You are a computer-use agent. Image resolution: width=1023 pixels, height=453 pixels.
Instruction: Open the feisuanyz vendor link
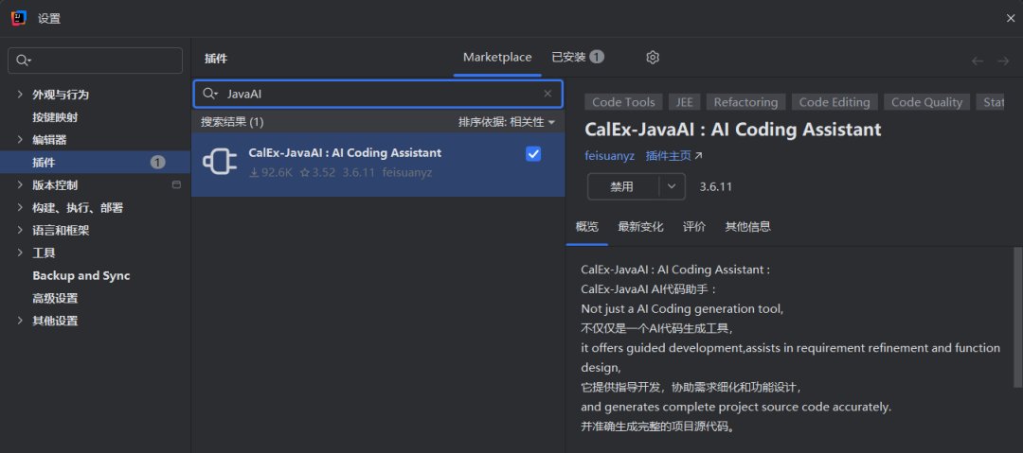click(x=609, y=156)
